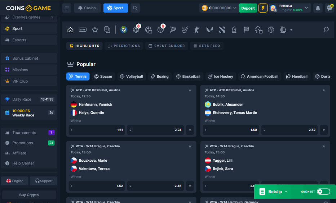Expand markets for Bublik vs Etcheverry
The width and height of the screenshot is (336, 203).
point(324,130)
